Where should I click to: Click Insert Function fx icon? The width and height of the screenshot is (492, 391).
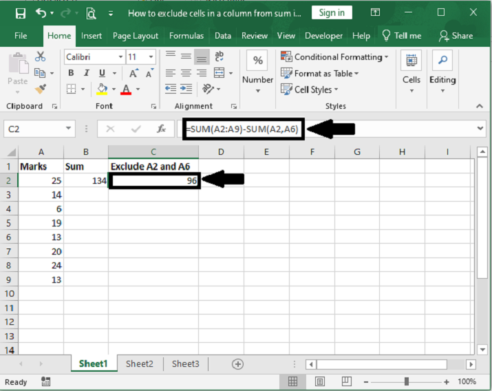[x=161, y=129]
